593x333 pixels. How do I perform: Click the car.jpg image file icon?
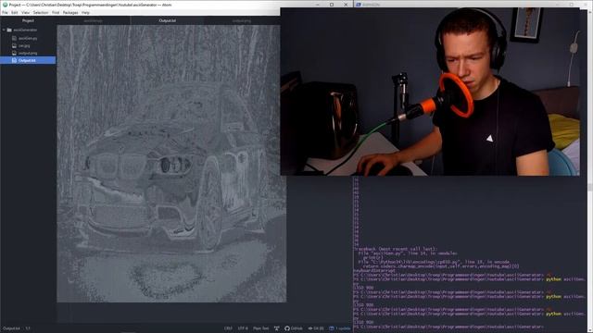click(x=15, y=45)
